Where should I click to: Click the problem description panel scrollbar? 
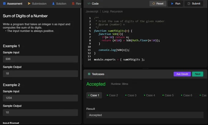click(x=81, y=44)
